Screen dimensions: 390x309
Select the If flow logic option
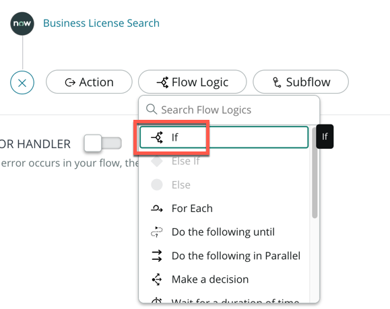coord(224,137)
